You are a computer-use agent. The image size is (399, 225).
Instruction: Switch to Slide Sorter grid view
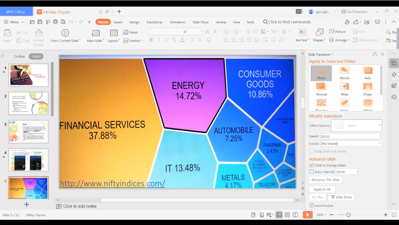click(x=287, y=215)
